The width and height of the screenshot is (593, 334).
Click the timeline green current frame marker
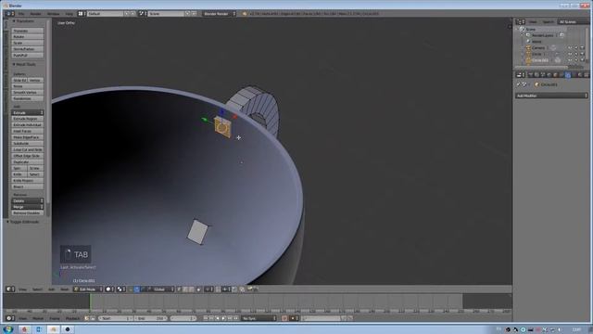click(90, 302)
